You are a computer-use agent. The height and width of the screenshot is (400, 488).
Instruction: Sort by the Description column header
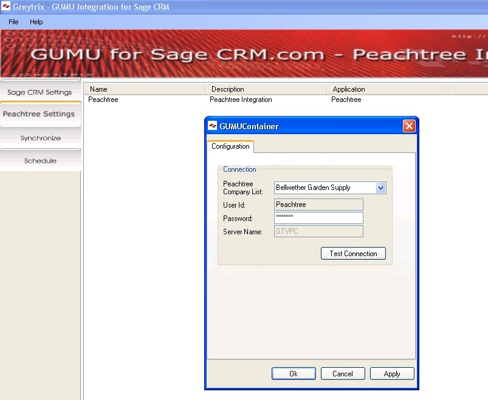pyautogui.click(x=266, y=89)
